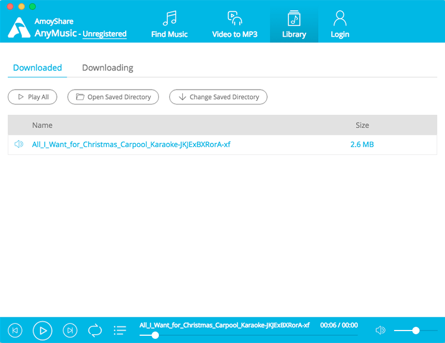The image size is (445, 343).
Task: Switch to the Downloading tab
Action: (x=107, y=68)
